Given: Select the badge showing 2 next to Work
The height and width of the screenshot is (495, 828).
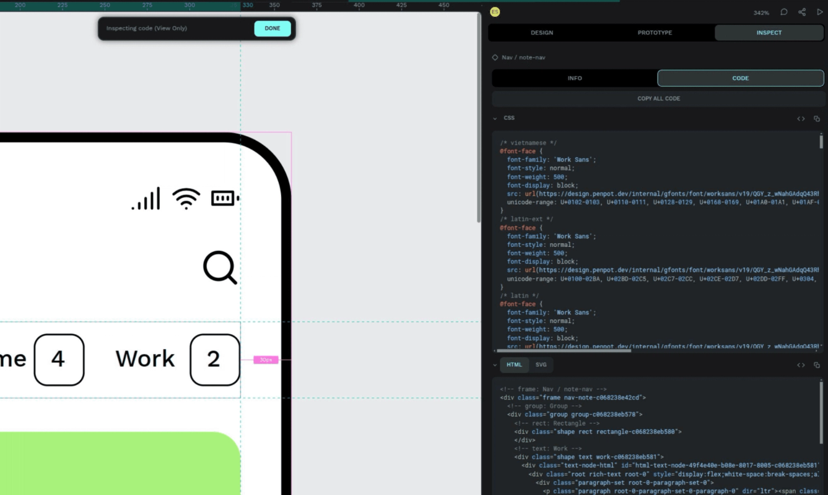Looking at the screenshot, I should [x=214, y=359].
